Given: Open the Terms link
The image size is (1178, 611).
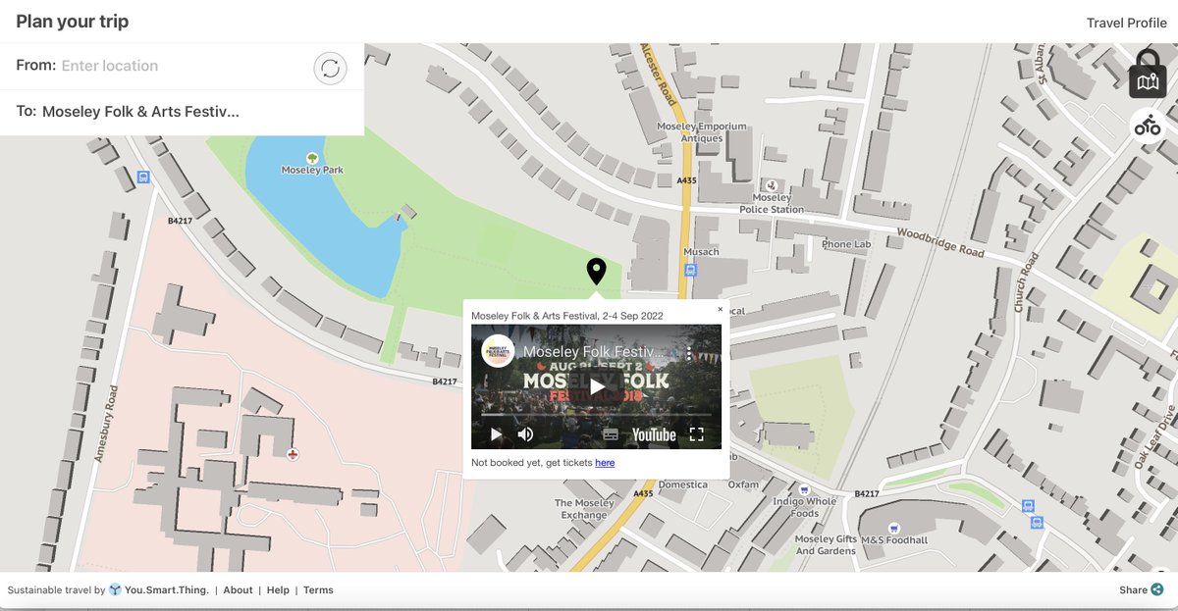Looking at the screenshot, I should pyautogui.click(x=318, y=590).
